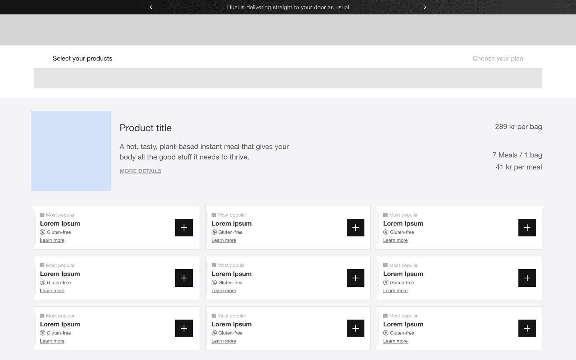Open Learn more on the top-left card
This screenshot has height=360, width=576.
[52, 240]
